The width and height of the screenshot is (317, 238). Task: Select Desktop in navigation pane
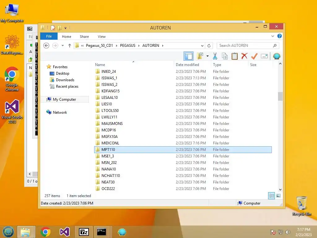63,73
